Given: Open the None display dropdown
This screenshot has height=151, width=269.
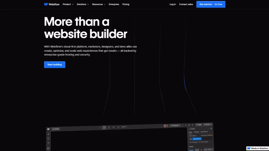Looking at the screenshot, I should pyautogui.click(x=210, y=149).
